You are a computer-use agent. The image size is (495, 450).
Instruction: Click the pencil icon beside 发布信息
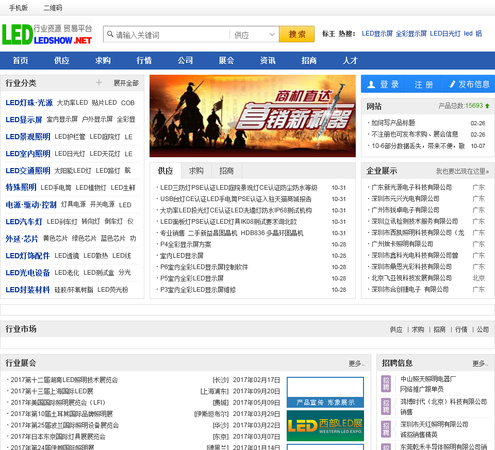(452, 84)
